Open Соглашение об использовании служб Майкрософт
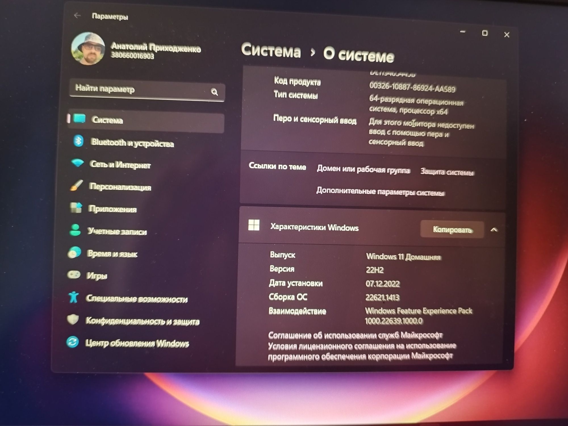The image size is (568, 426). pos(355,335)
